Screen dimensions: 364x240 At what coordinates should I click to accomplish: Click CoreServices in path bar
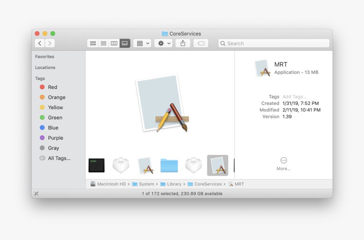point(204,184)
